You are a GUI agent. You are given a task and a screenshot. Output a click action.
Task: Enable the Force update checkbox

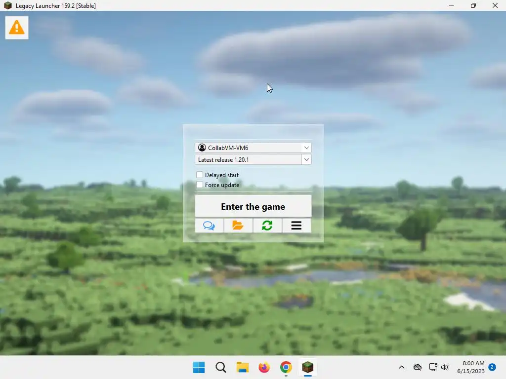point(200,185)
